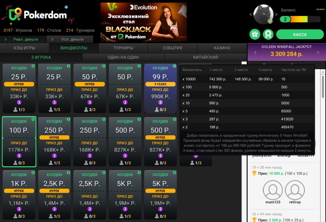Open retivay player avatar
The image size is (326, 222).
click(295, 190)
